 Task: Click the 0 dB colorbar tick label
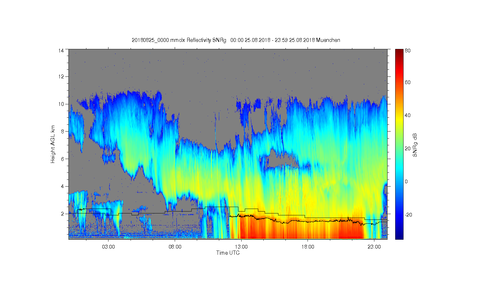pyautogui.click(x=406, y=181)
